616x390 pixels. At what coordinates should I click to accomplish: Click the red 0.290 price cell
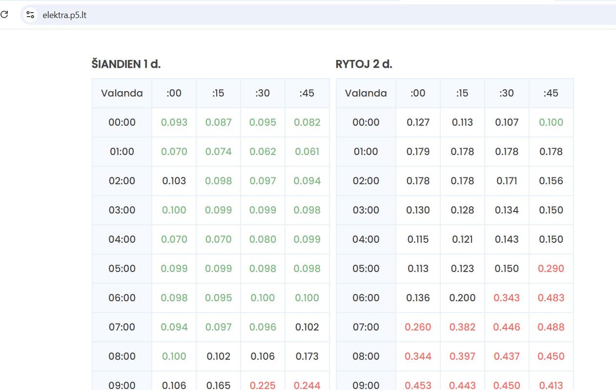coord(551,269)
